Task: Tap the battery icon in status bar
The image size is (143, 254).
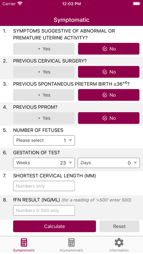Action: tap(136, 4)
